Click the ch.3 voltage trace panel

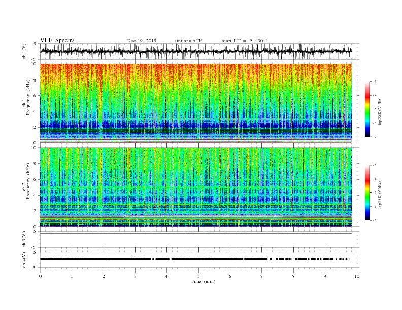199,240
